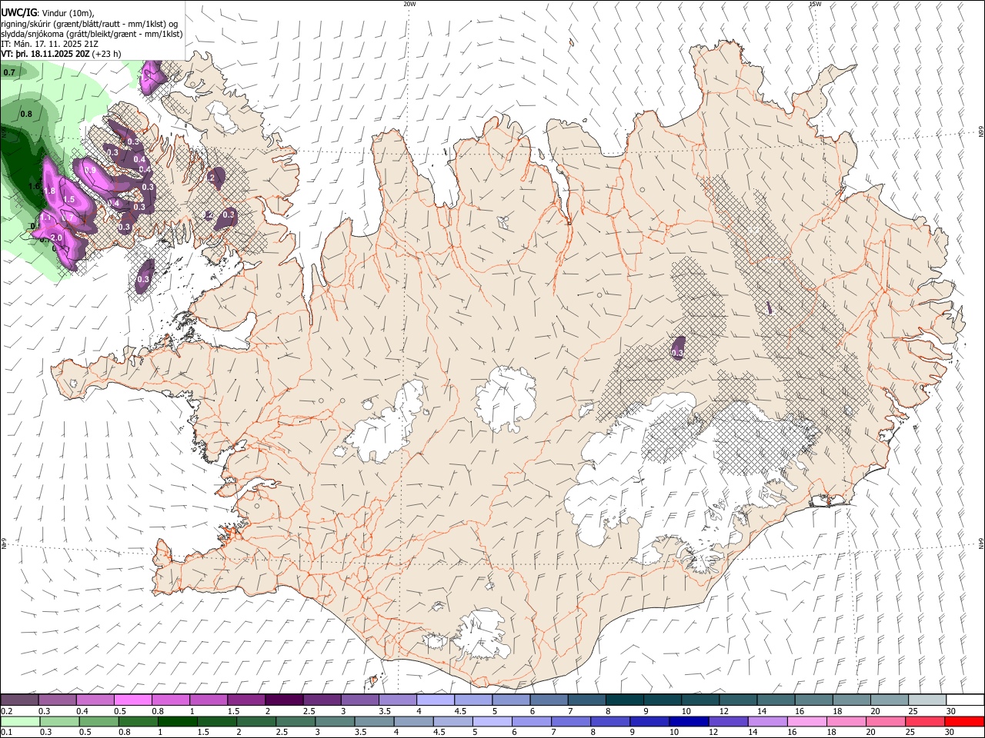The height and width of the screenshot is (738, 985).
Task: Click the '1.1' snowfall value on the map
Action: (45, 218)
